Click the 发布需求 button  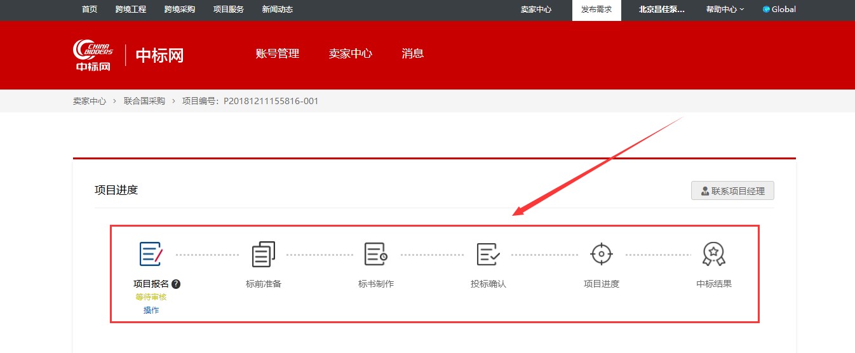pos(596,10)
